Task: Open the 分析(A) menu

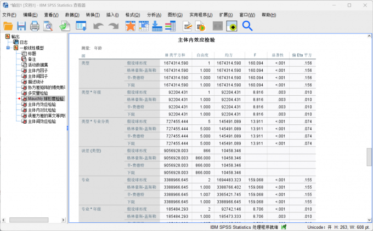Action: (x=154, y=15)
